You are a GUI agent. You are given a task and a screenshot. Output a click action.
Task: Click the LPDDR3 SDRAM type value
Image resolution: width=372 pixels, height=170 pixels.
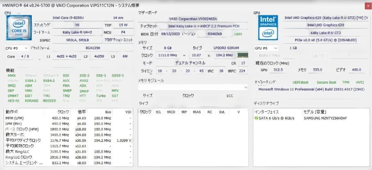226,48
